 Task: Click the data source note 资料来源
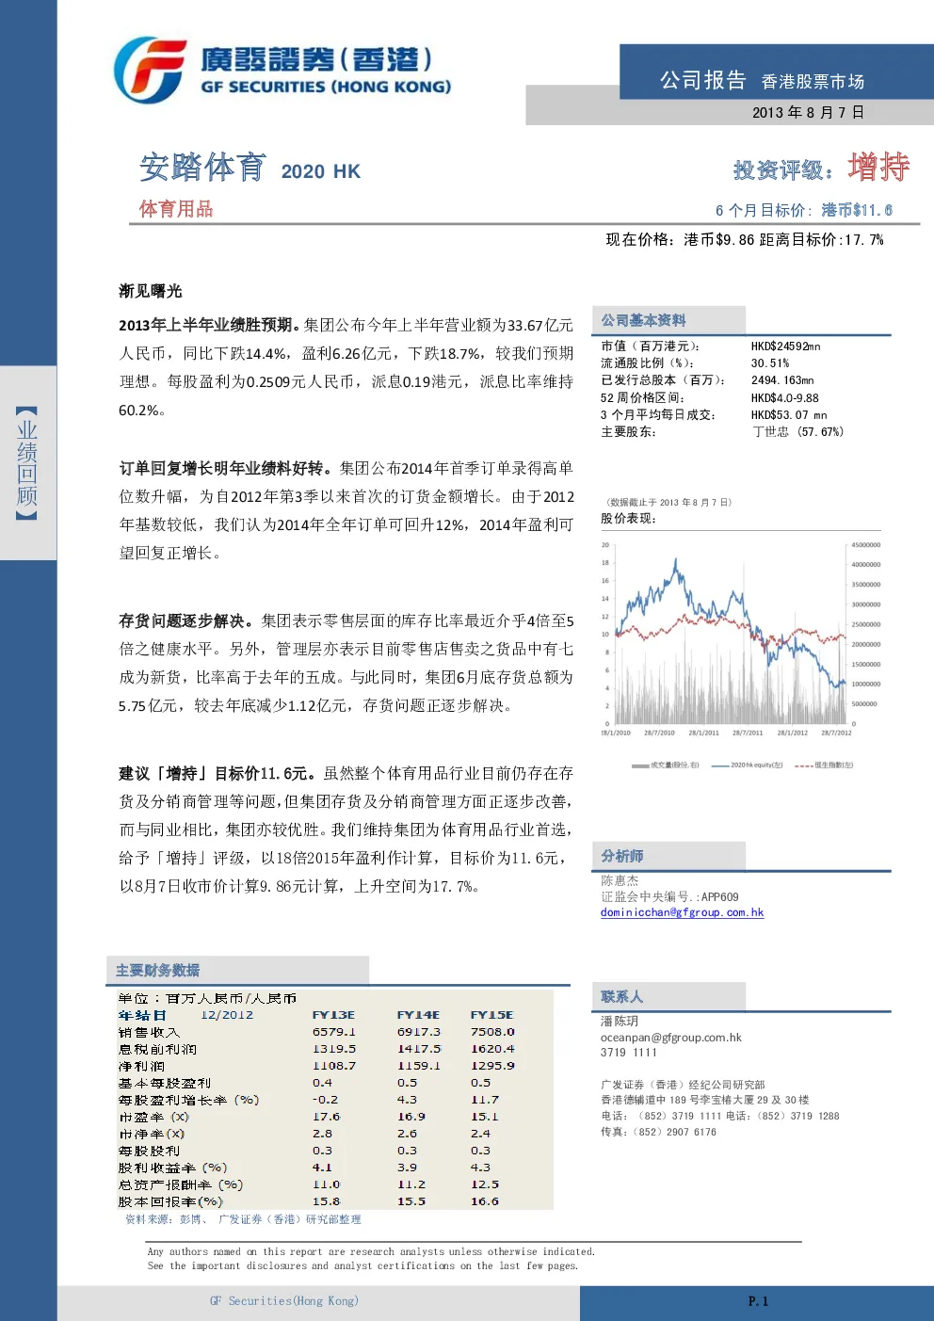(243, 1219)
